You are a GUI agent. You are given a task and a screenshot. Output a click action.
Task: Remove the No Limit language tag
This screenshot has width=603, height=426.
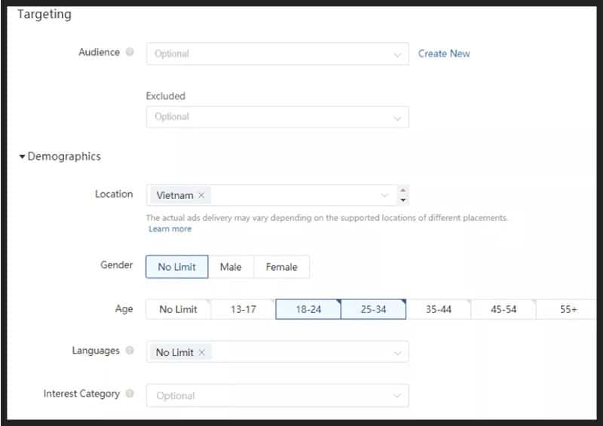point(201,352)
